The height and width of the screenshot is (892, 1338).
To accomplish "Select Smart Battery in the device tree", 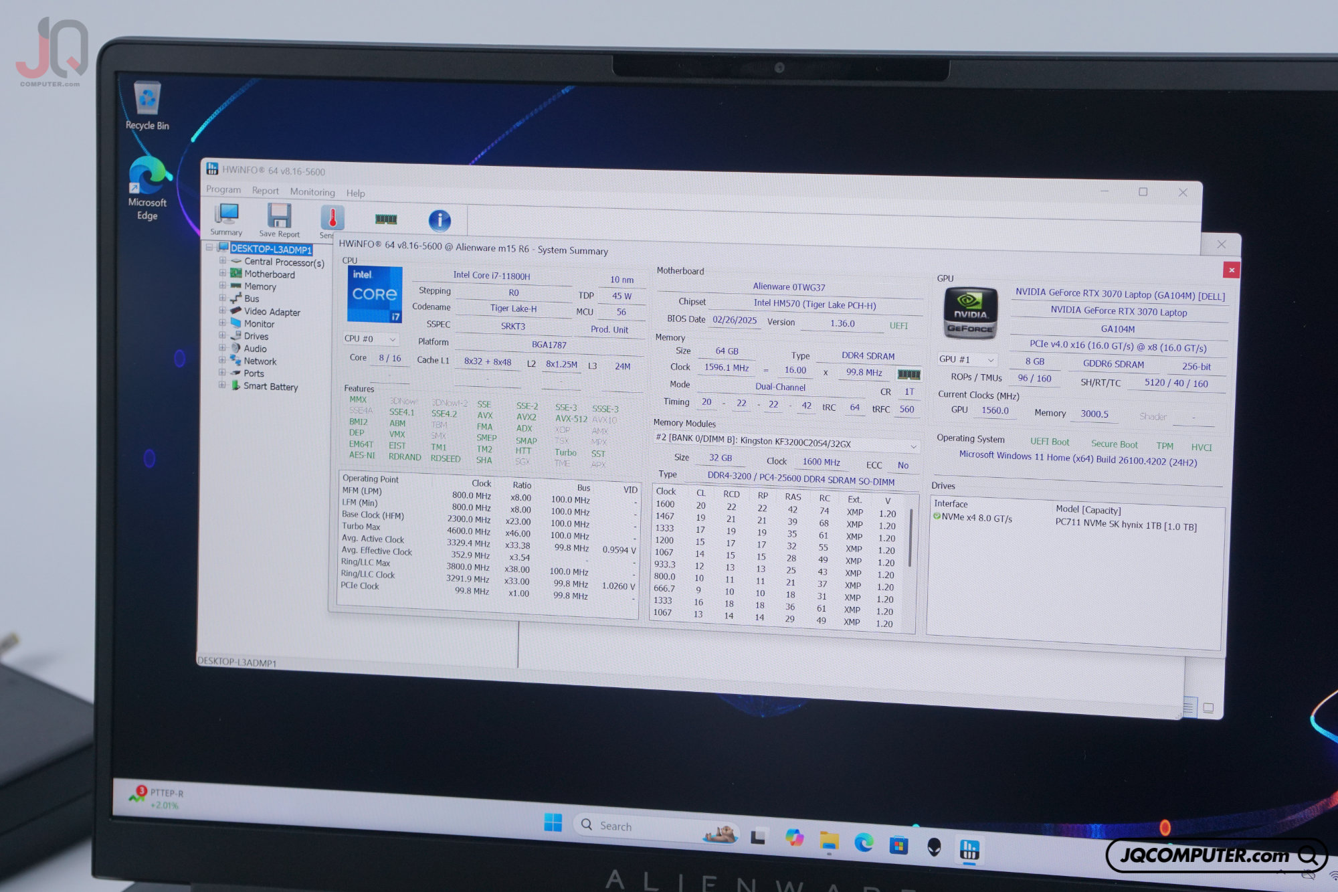I will click(x=271, y=386).
